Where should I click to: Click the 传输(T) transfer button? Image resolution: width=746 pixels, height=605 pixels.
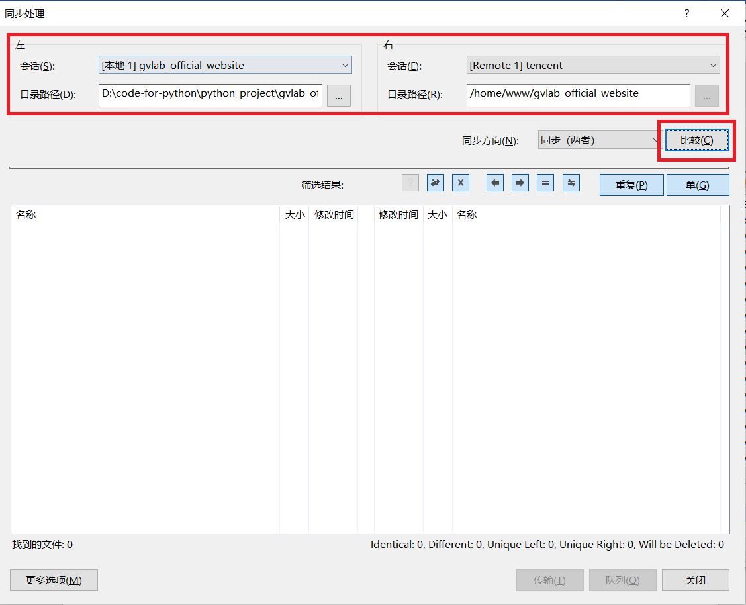[x=549, y=581]
